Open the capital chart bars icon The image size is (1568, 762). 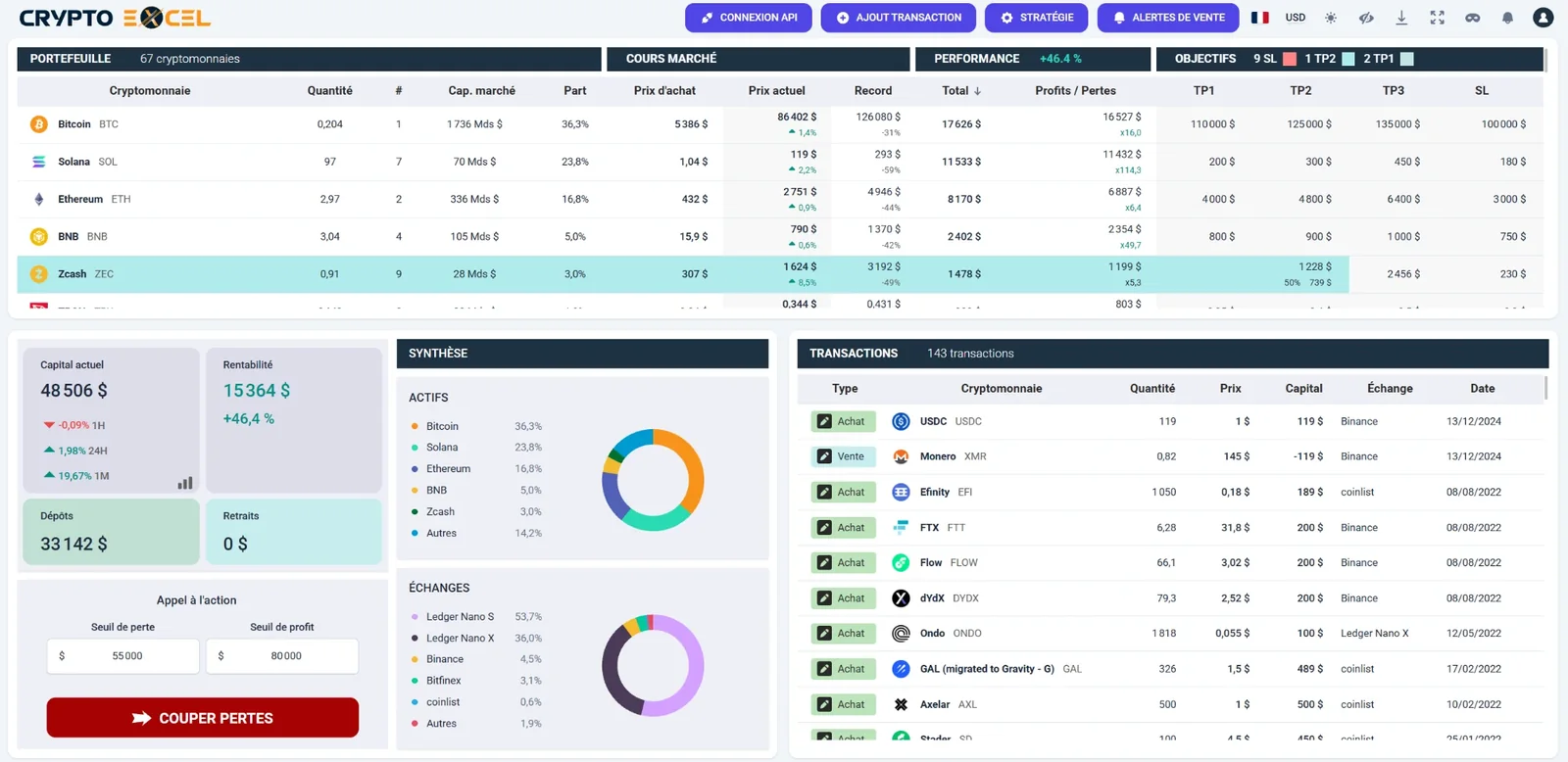[185, 482]
